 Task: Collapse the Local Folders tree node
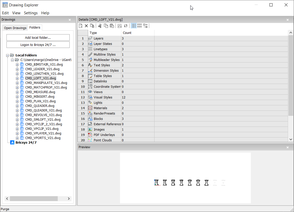pos(8,55)
